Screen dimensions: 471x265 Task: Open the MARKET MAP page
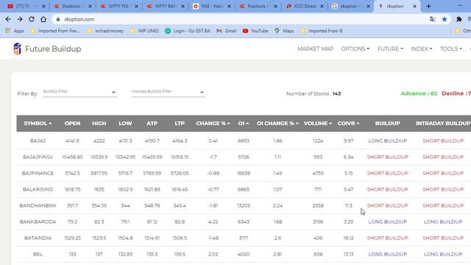[315, 49]
